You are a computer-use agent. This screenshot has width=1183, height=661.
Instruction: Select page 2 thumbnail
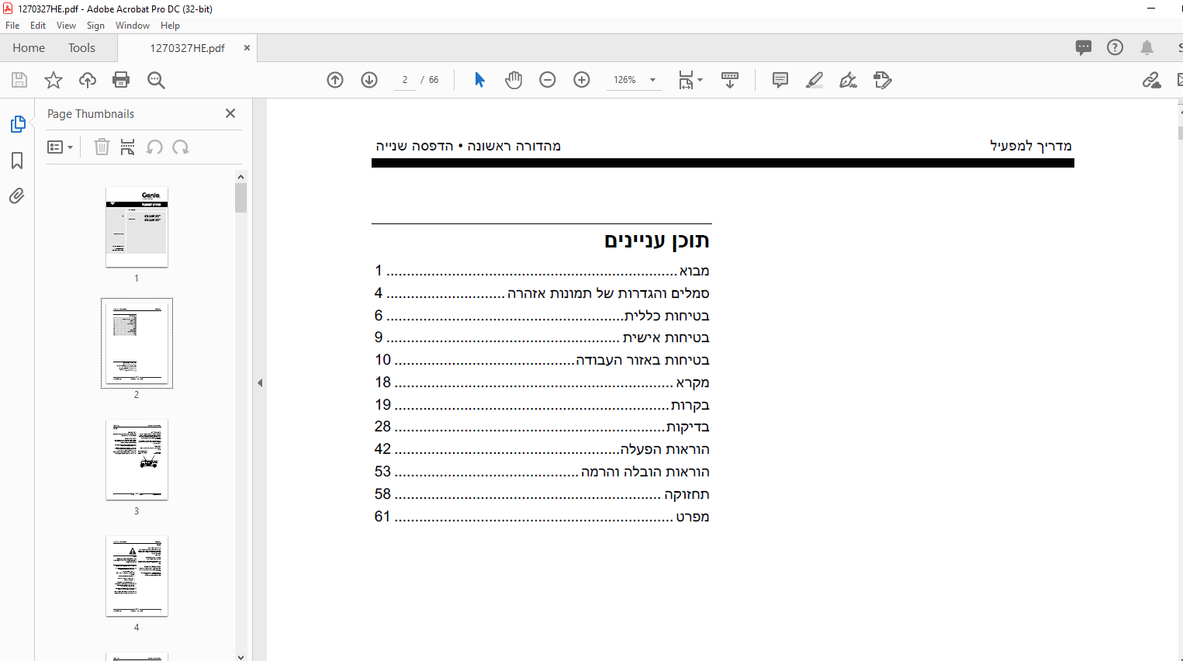pos(137,342)
